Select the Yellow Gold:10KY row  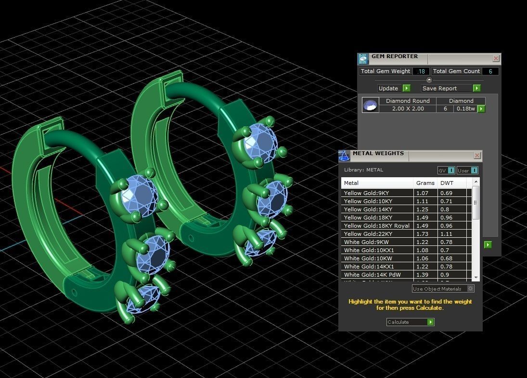406,201
